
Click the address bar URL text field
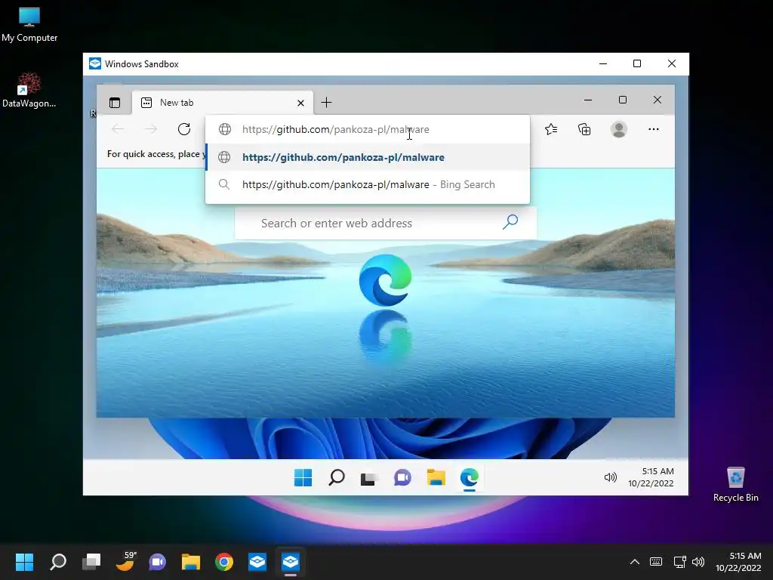[x=368, y=129]
